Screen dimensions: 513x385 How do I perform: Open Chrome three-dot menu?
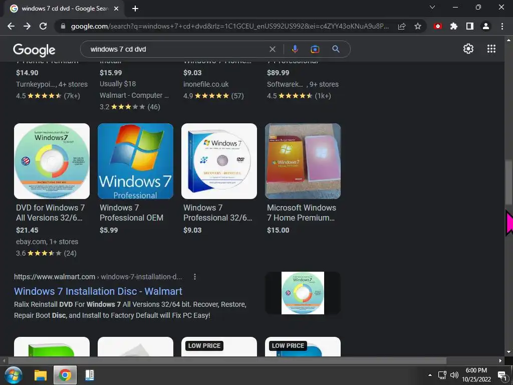pyautogui.click(x=502, y=26)
